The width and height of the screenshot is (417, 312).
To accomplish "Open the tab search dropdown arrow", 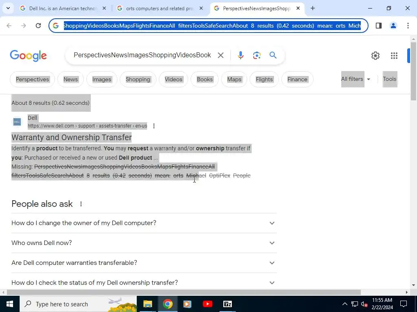I will [x=8, y=8].
